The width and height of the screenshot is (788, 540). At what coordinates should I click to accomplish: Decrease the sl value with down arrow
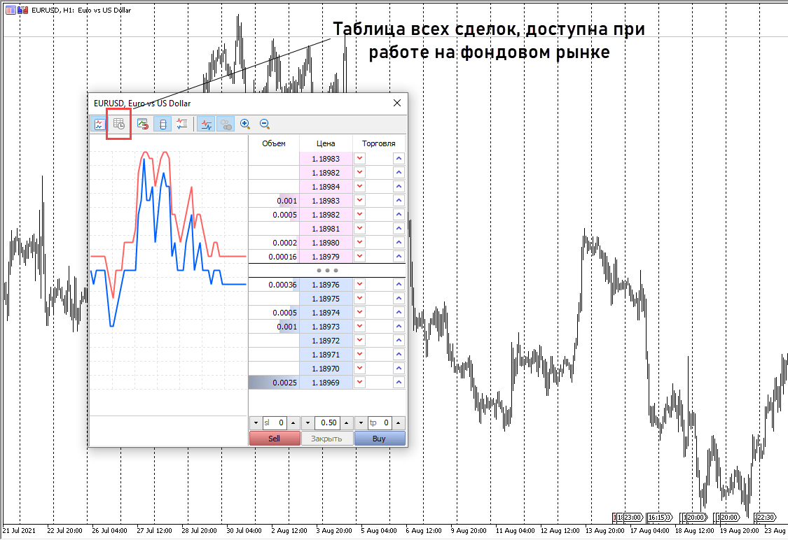[255, 423]
